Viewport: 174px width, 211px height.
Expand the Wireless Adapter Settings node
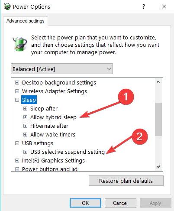click(17, 91)
